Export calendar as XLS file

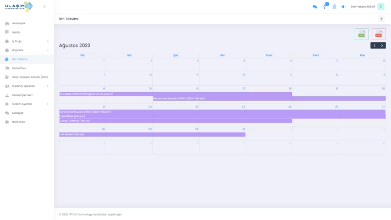point(361,34)
